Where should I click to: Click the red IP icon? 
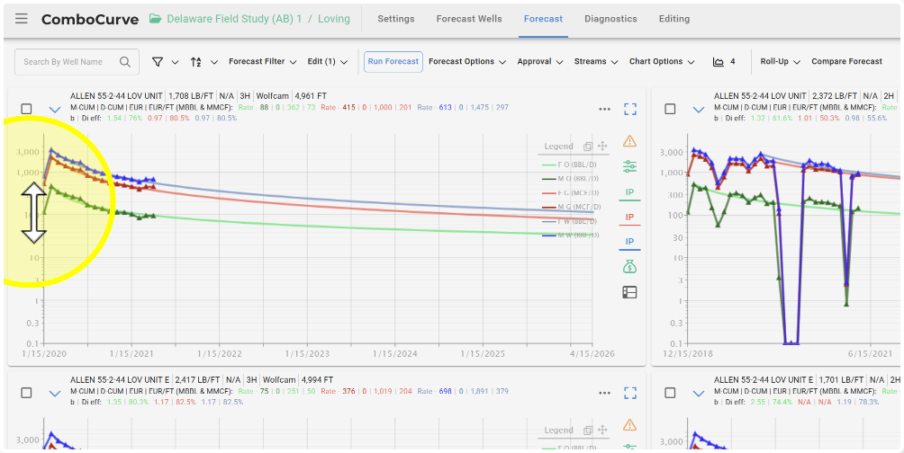coord(629,218)
